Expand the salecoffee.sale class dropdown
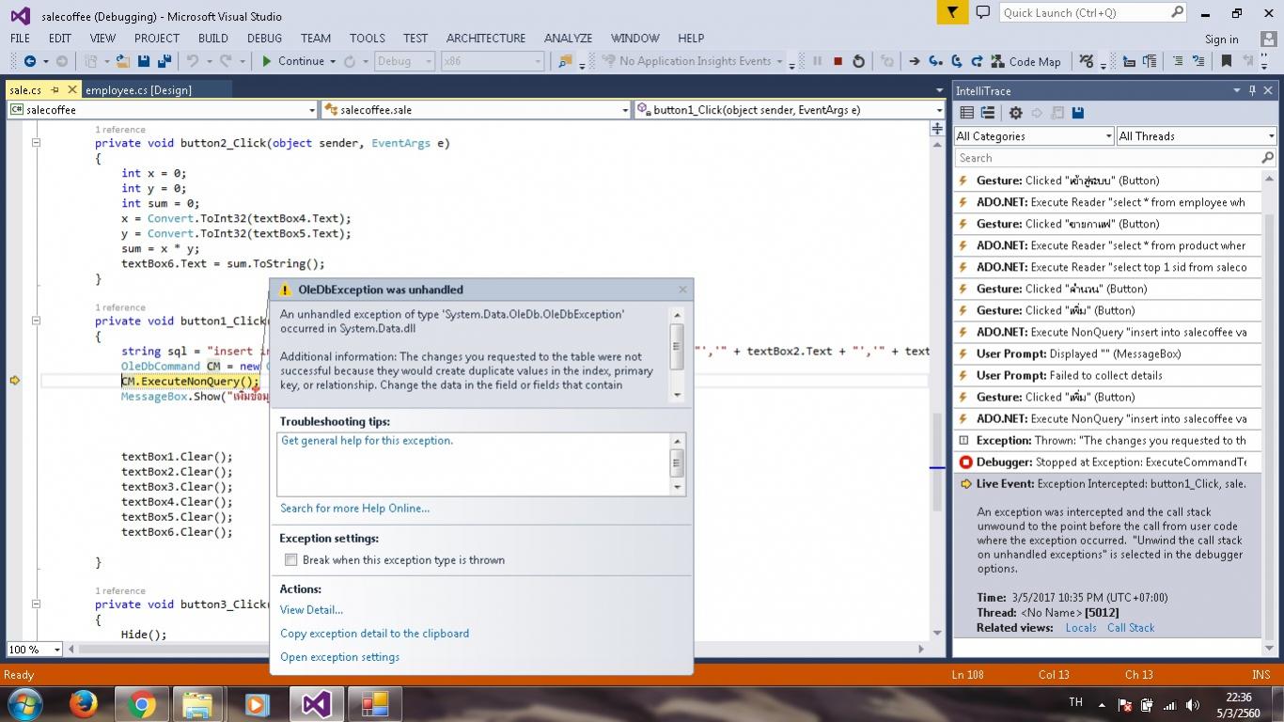Image resolution: width=1284 pixels, height=722 pixels. (x=624, y=110)
